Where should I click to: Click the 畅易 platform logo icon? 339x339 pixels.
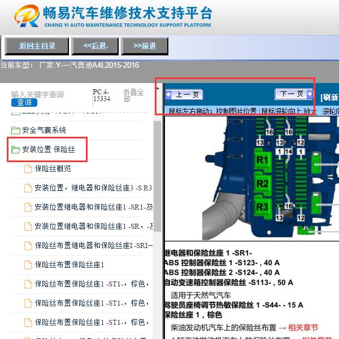(x=27, y=16)
